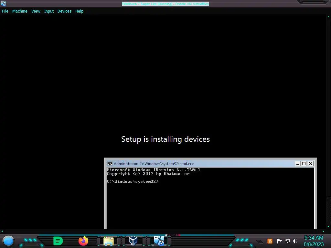Screen dimensions: 331x248
Task: Launch Firefox from the taskbar
Action: coord(83,241)
